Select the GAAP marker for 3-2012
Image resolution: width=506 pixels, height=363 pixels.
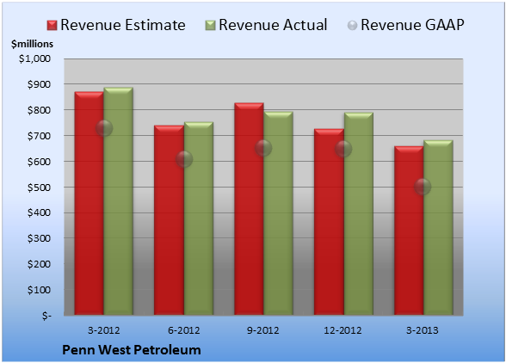click(x=104, y=128)
